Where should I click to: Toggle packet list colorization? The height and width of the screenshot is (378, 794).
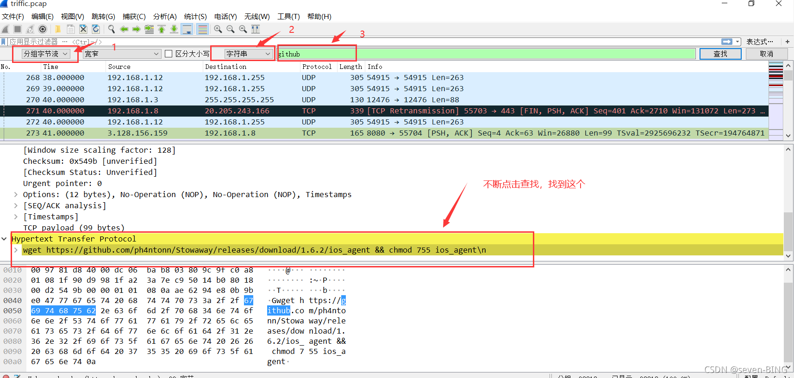click(202, 29)
